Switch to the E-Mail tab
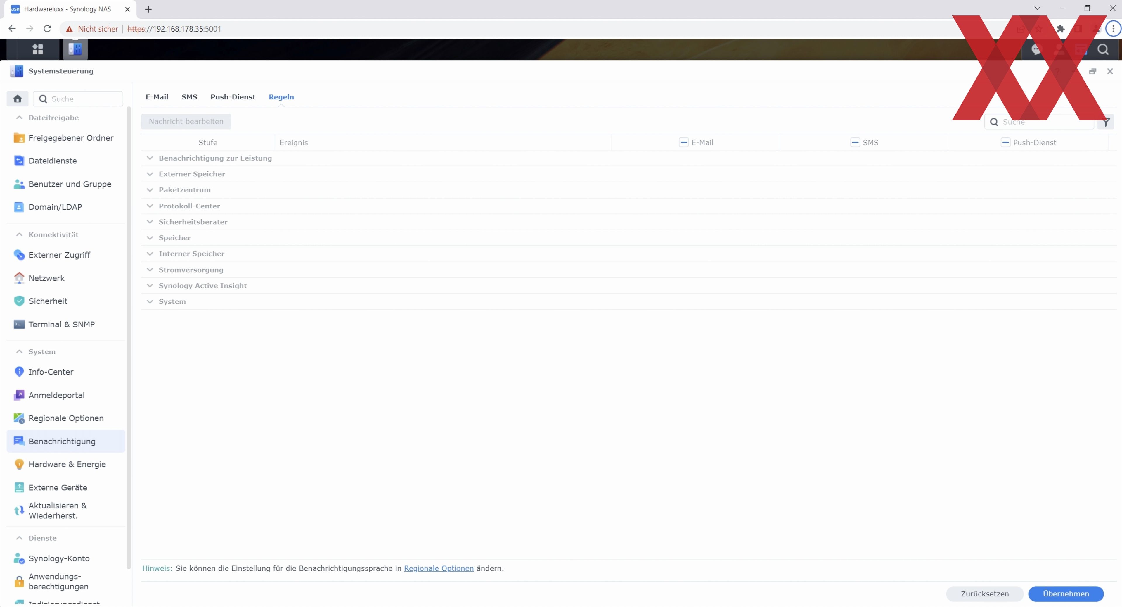The image size is (1122, 607). click(157, 97)
